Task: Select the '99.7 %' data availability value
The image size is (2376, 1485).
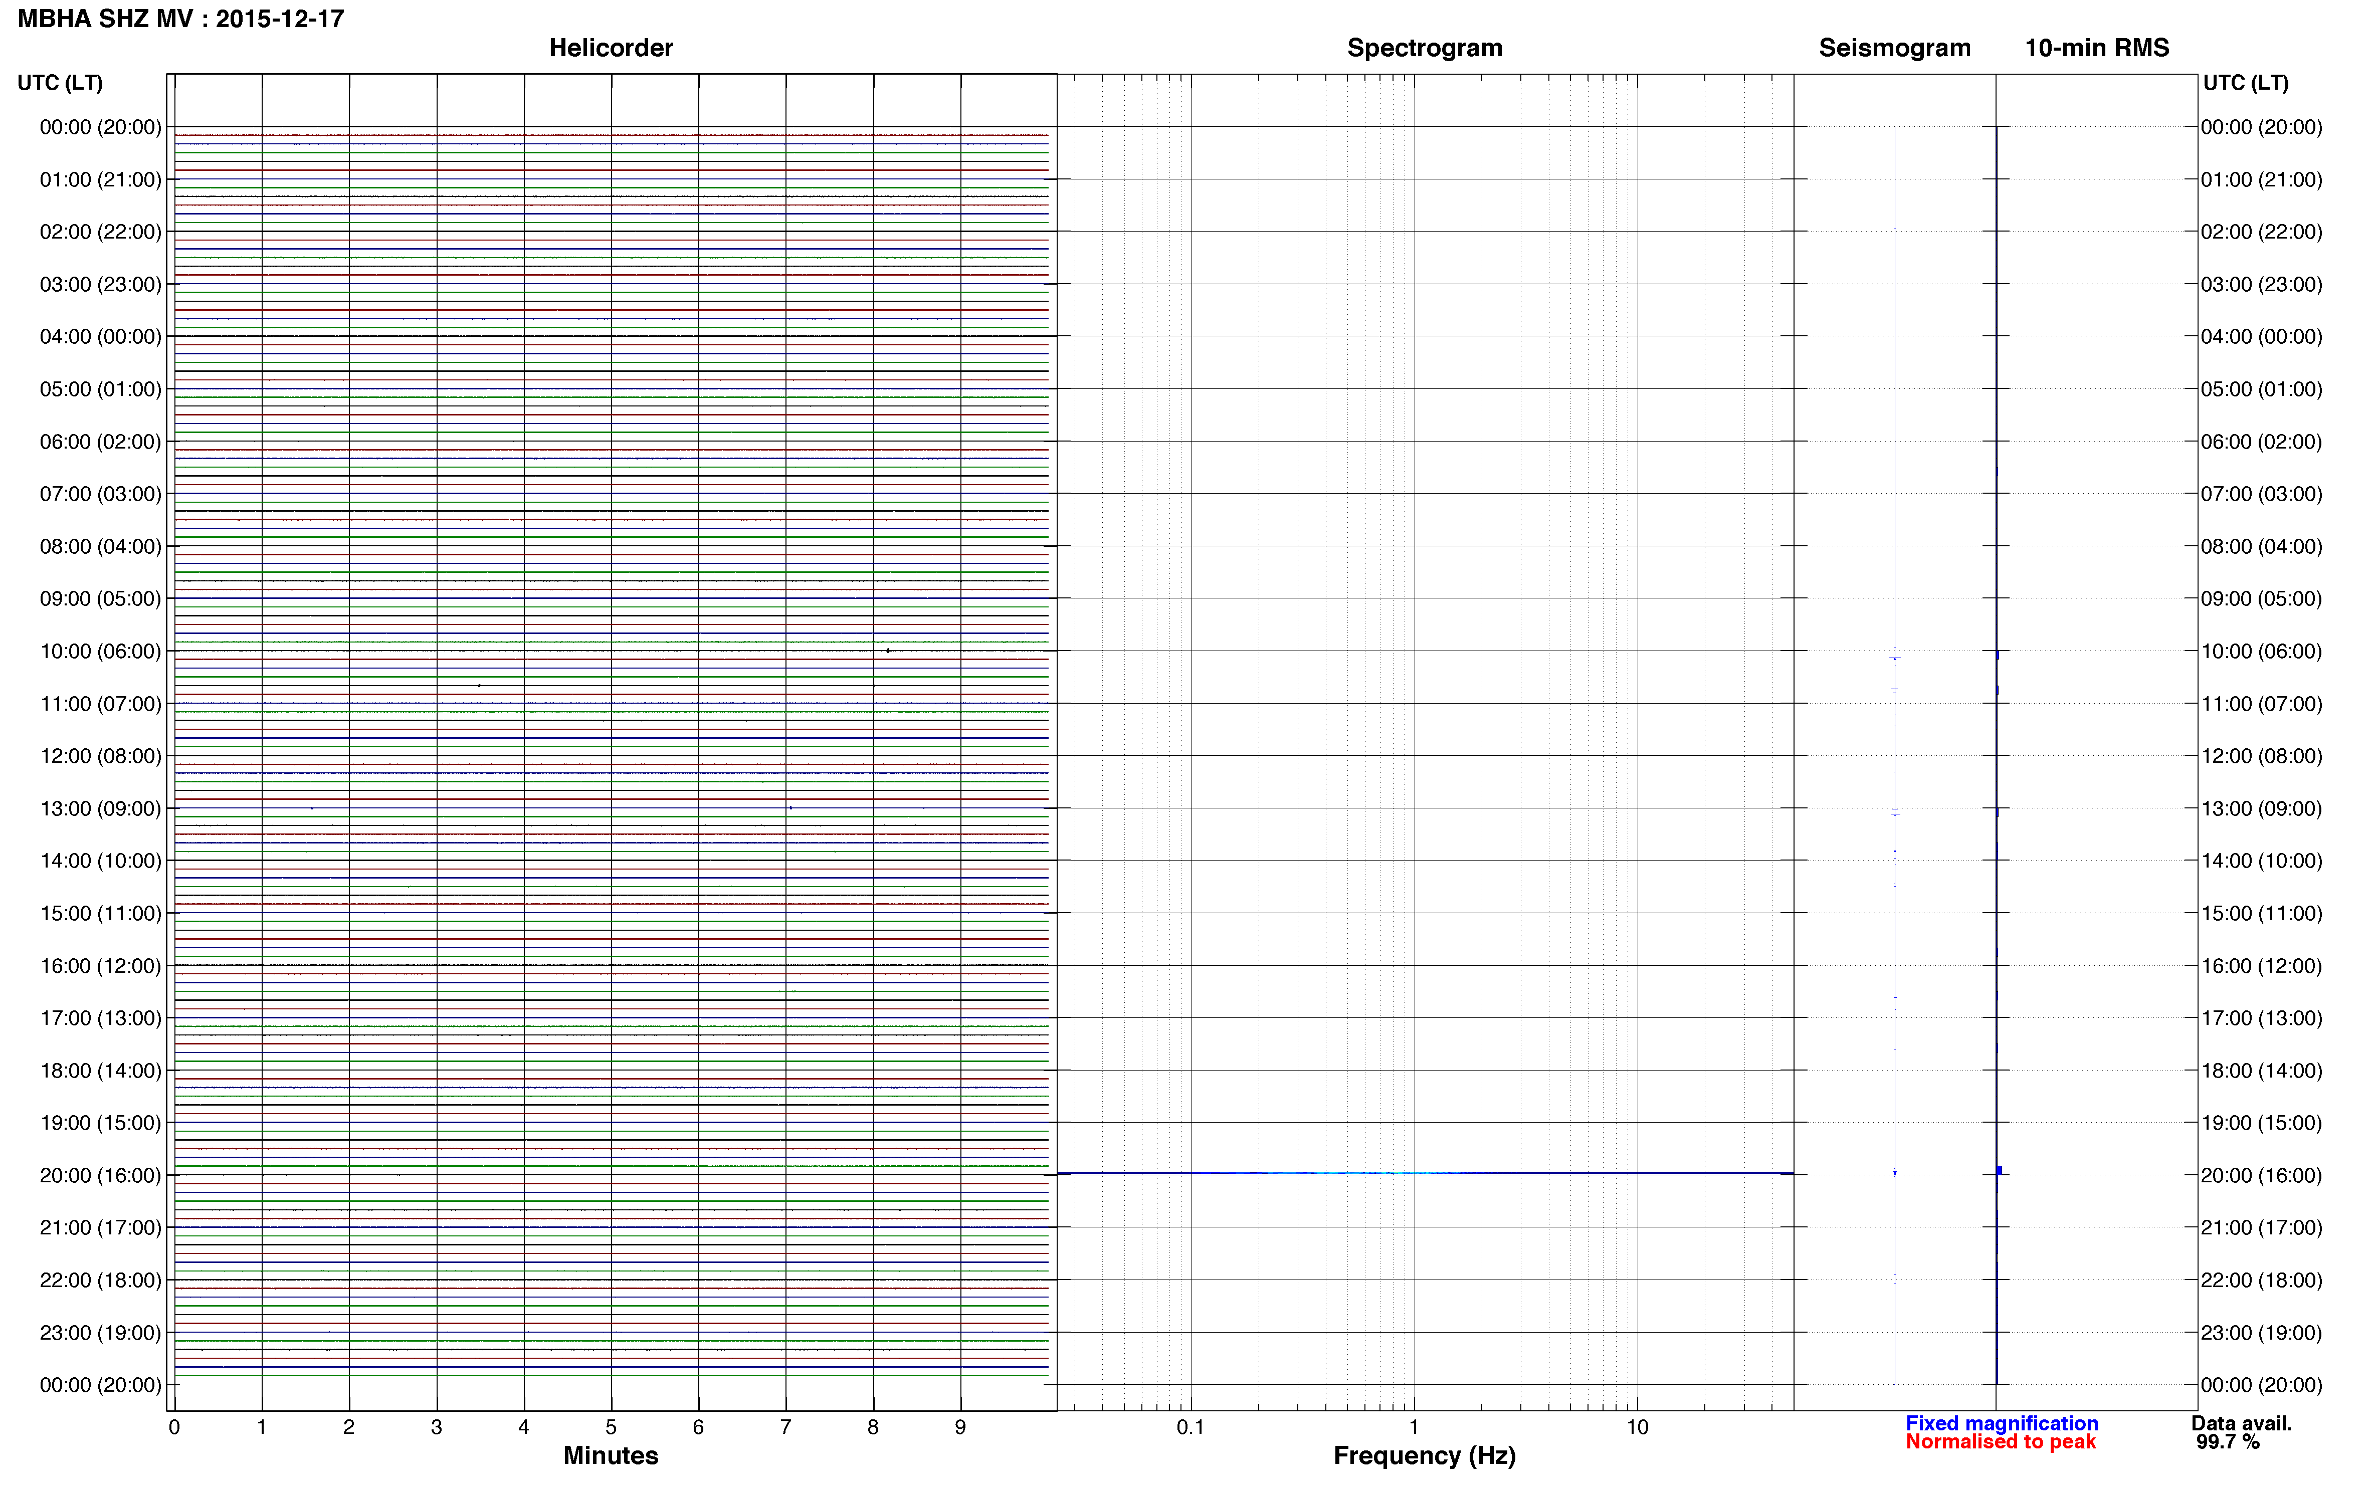Action: point(2228,1442)
